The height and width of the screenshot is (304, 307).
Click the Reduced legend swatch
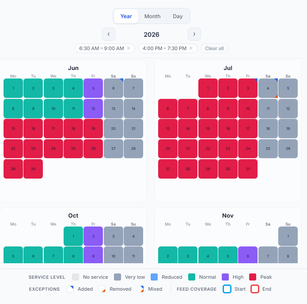(154, 277)
